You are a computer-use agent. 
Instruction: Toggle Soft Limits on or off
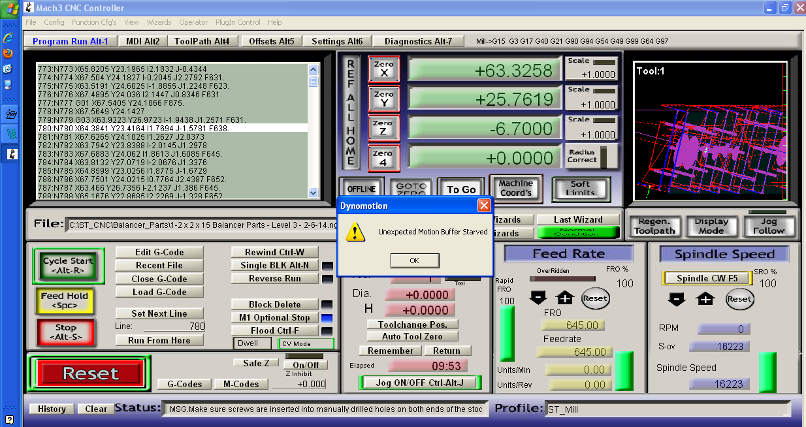581,188
